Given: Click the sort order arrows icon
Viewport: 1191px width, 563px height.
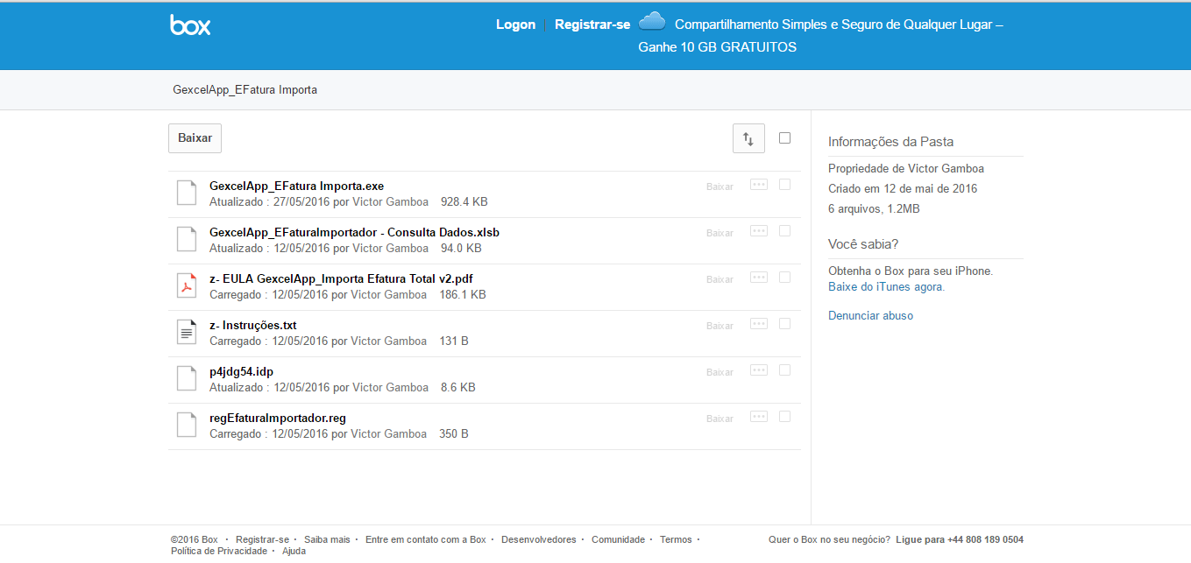Looking at the screenshot, I should 748,138.
